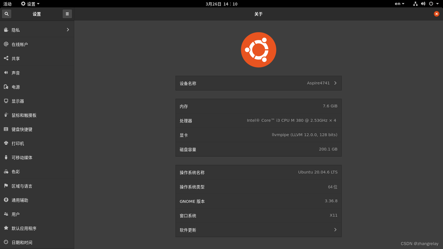Image resolution: width=443 pixels, height=249 pixels.
Task: Select 显示器 in the sidebar
Action: [37, 101]
